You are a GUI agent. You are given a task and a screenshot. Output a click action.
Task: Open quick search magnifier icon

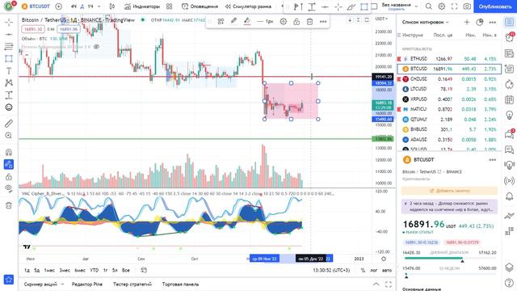coord(428,6)
